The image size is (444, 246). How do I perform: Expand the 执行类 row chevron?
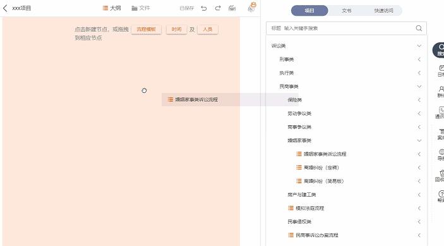(x=419, y=73)
